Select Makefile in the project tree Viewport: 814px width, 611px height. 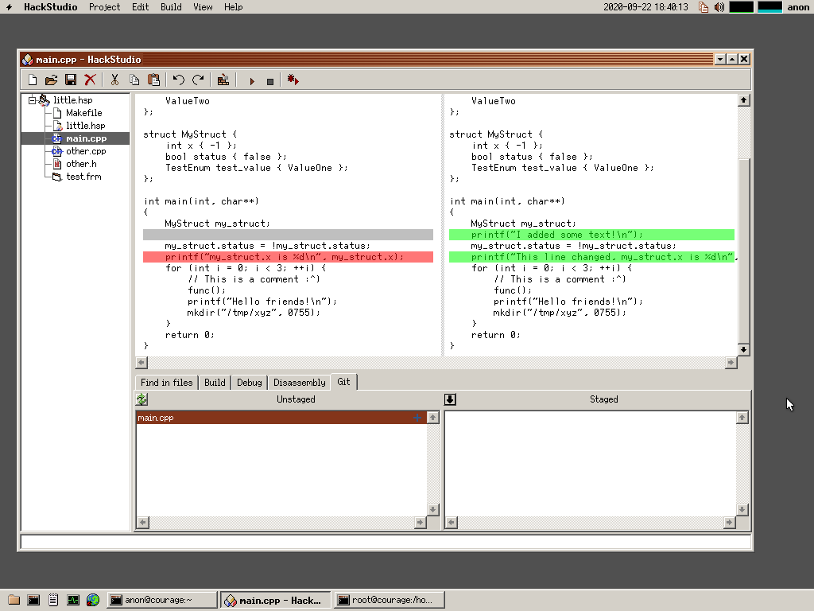click(x=83, y=113)
